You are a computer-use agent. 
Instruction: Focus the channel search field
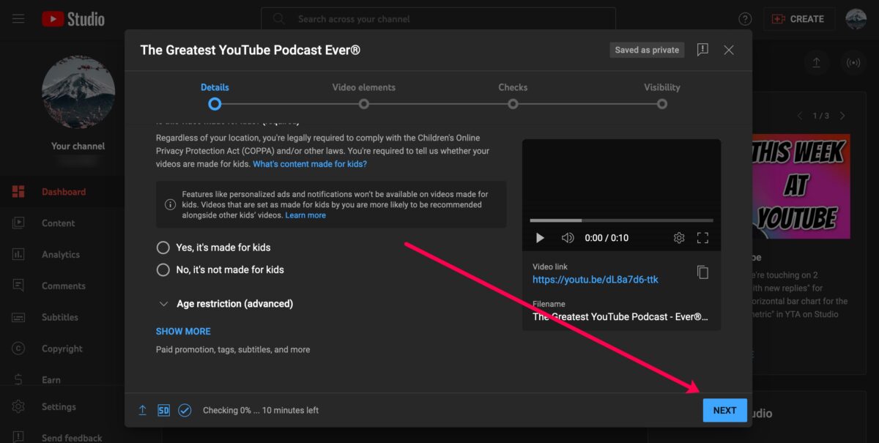click(x=438, y=19)
